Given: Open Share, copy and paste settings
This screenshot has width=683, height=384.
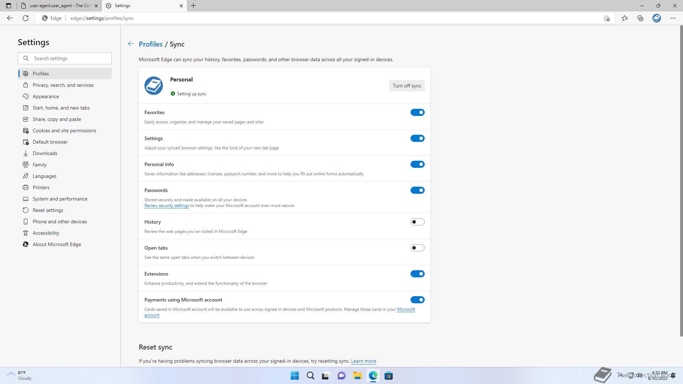Looking at the screenshot, I should click(65, 119).
